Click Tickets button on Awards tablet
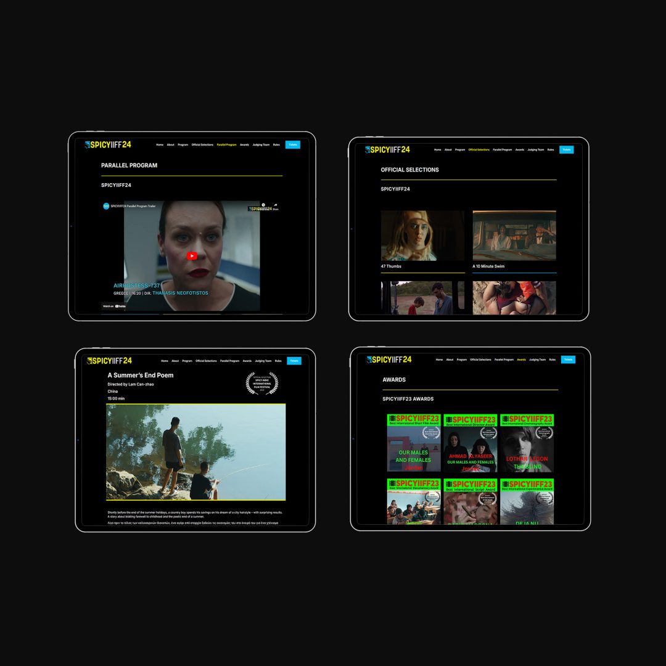The image size is (666, 666). coord(569,360)
